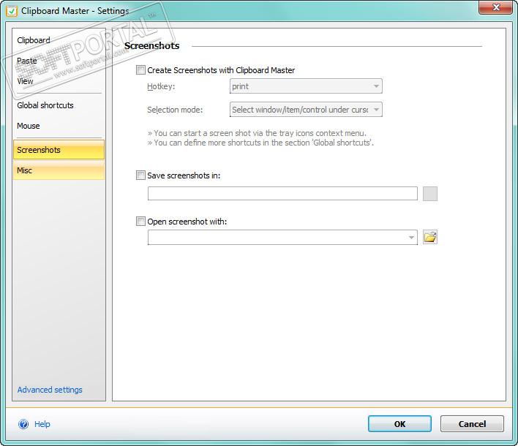
Task: Click the Clipboard Master title bar icon
Action: (x=12, y=11)
